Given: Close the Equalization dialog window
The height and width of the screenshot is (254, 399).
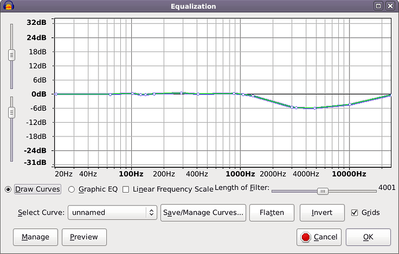Looking at the screenshot, I should 391,6.
